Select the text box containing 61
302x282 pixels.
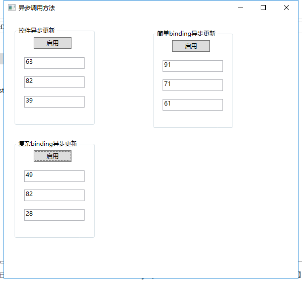click(x=192, y=105)
